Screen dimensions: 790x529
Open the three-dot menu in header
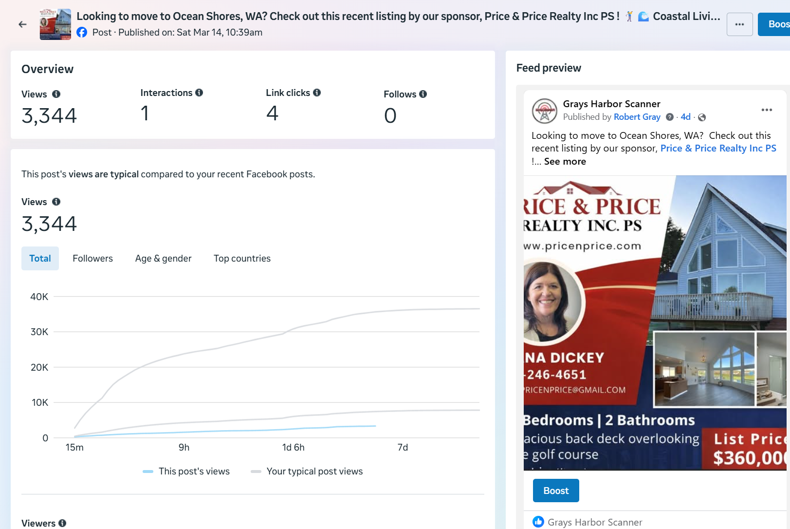739,24
